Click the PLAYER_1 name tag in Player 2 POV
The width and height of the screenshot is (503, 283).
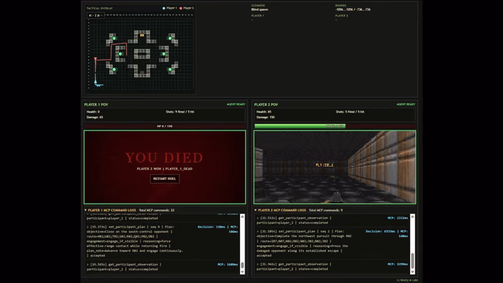point(324,165)
